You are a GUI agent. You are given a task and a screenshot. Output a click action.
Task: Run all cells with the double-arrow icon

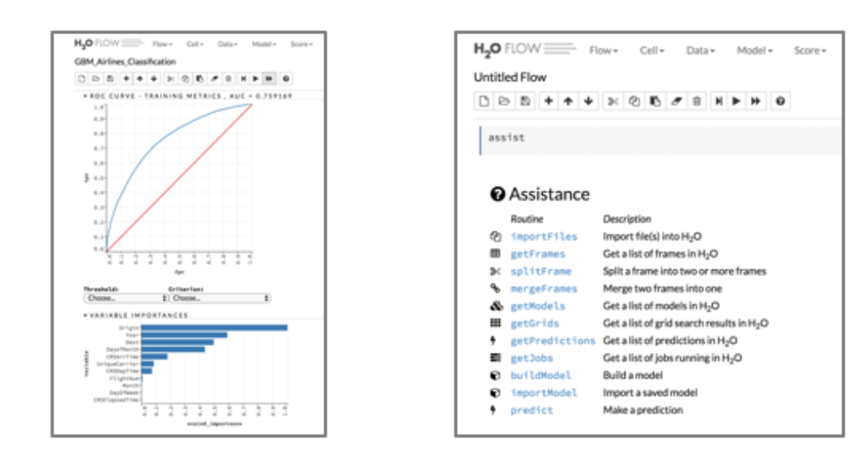click(756, 97)
